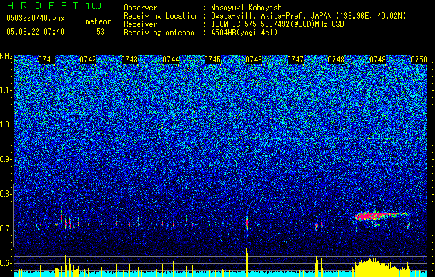Click the 0745 time marker
435x277 pixels.
[x=212, y=60]
